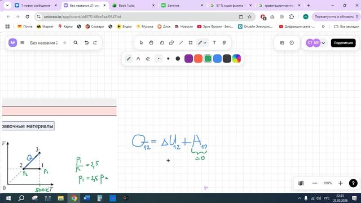The height and width of the screenshot is (203, 361).
Task: Select the eraser tool
Action: (x=148, y=59)
